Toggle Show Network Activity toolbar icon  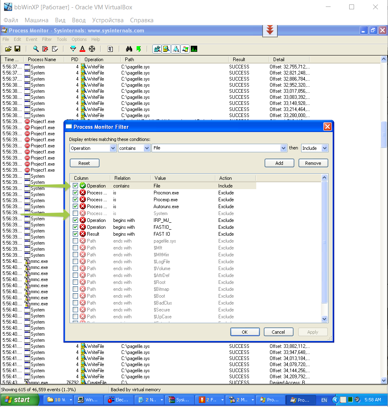(175, 49)
